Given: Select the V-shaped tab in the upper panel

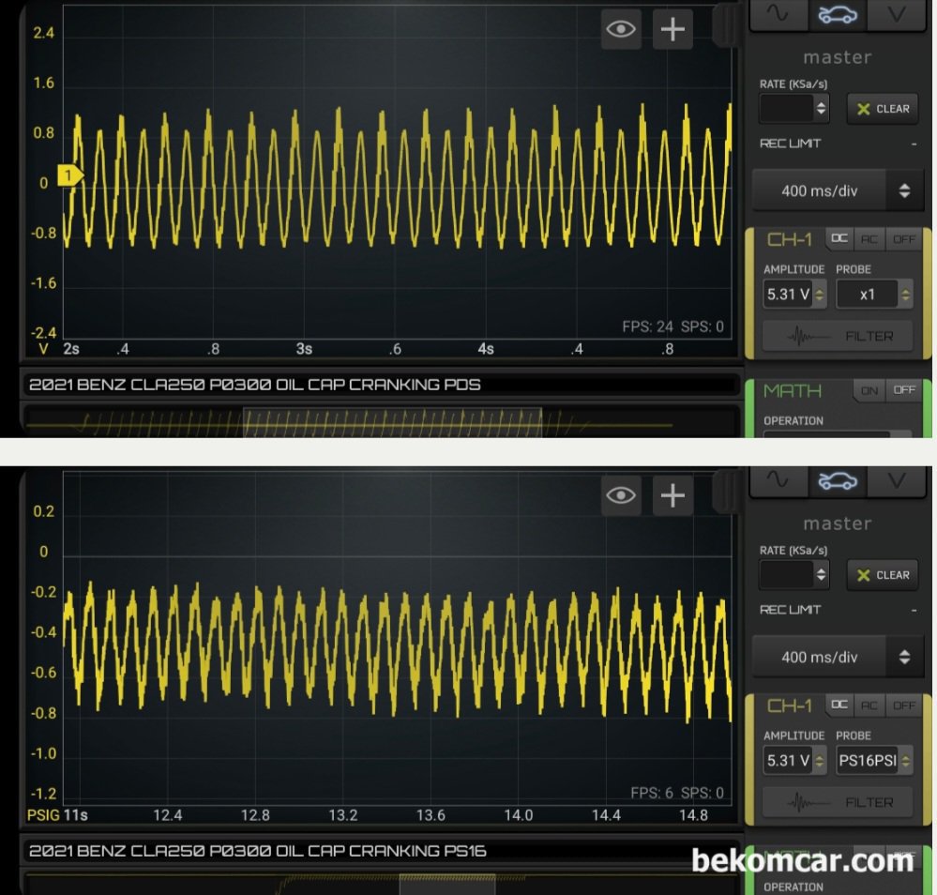Looking at the screenshot, I should tap(897, 14).
